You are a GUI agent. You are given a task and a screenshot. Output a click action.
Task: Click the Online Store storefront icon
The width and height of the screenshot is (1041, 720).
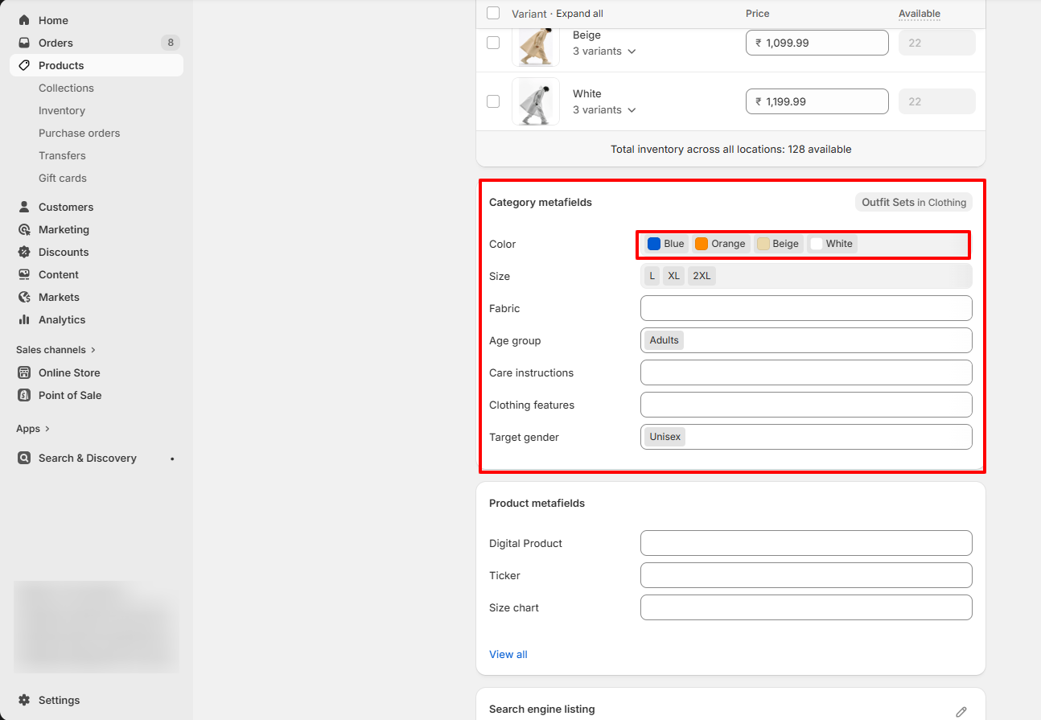pyautogui.click(x=24, y=372)
